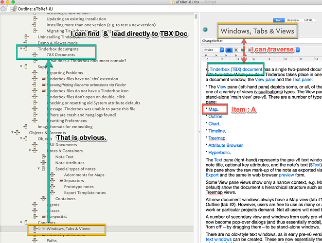Select 'Export Template notes' in outline

tap(85, 192)
